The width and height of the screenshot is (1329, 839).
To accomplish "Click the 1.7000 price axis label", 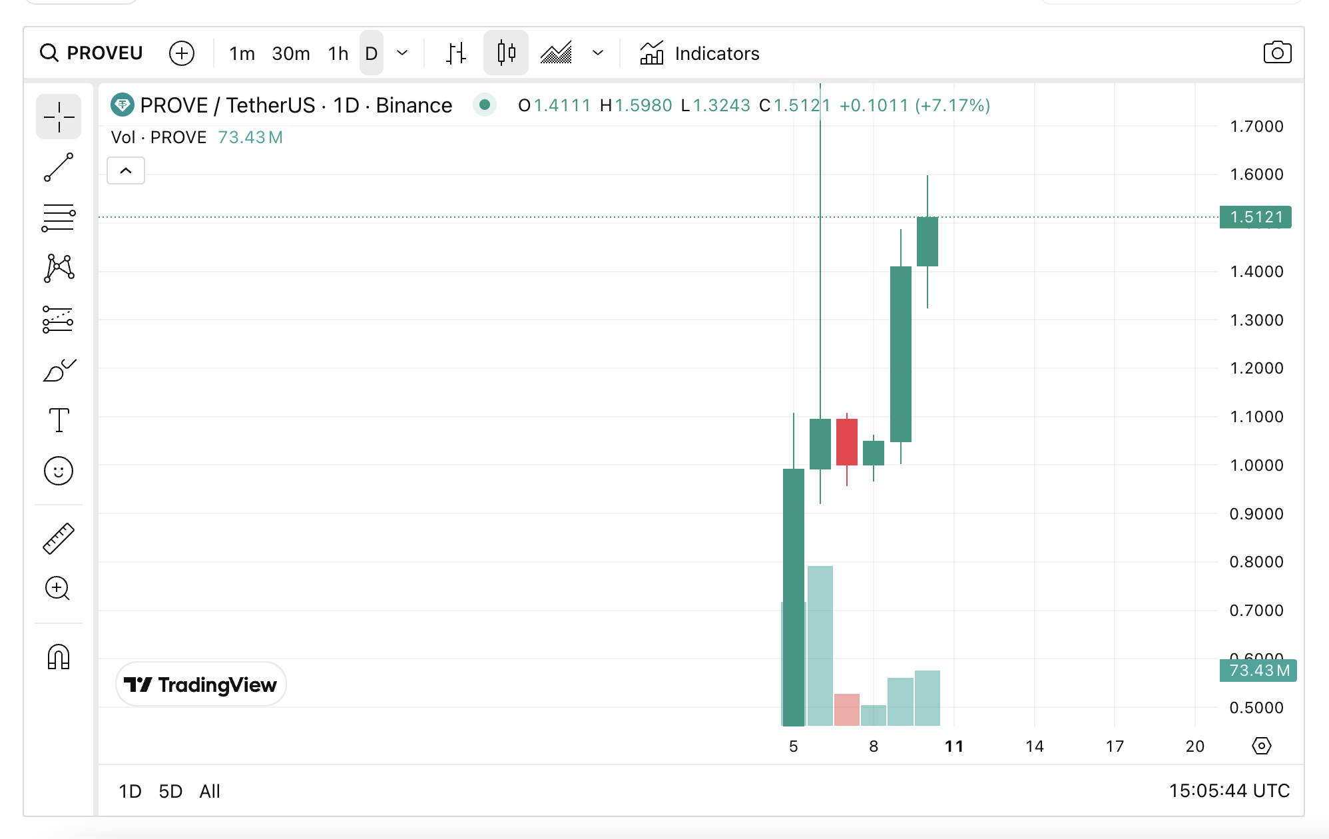I will point(1256,127).
